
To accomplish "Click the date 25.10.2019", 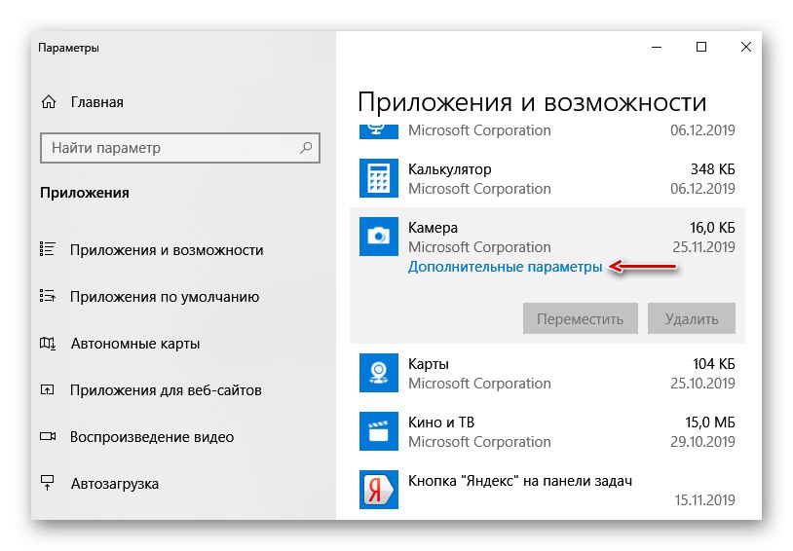I will click(702, 384).
